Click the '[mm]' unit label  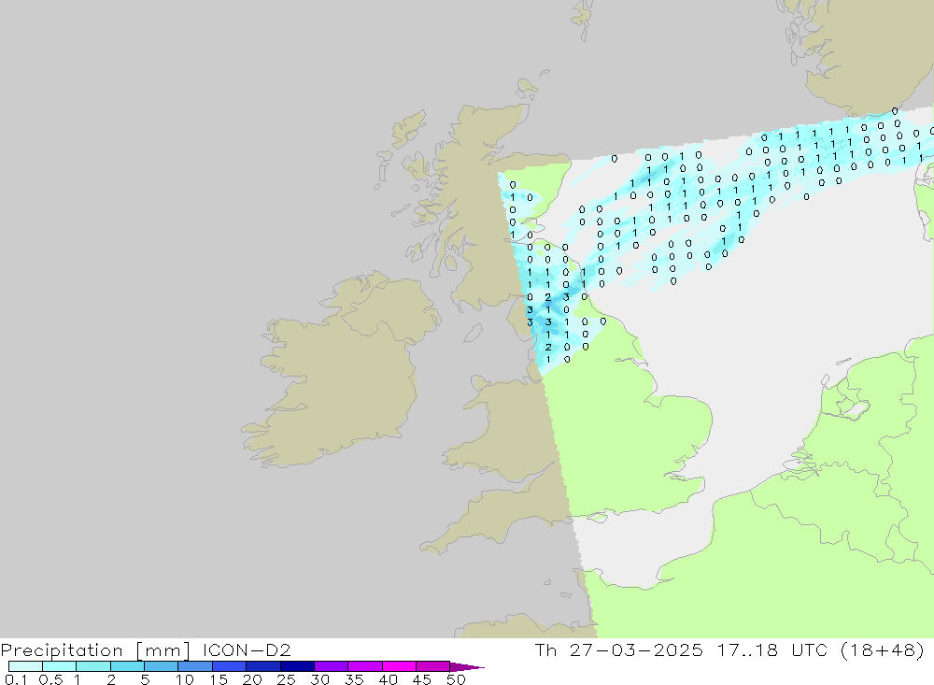[x=163, y=650]
